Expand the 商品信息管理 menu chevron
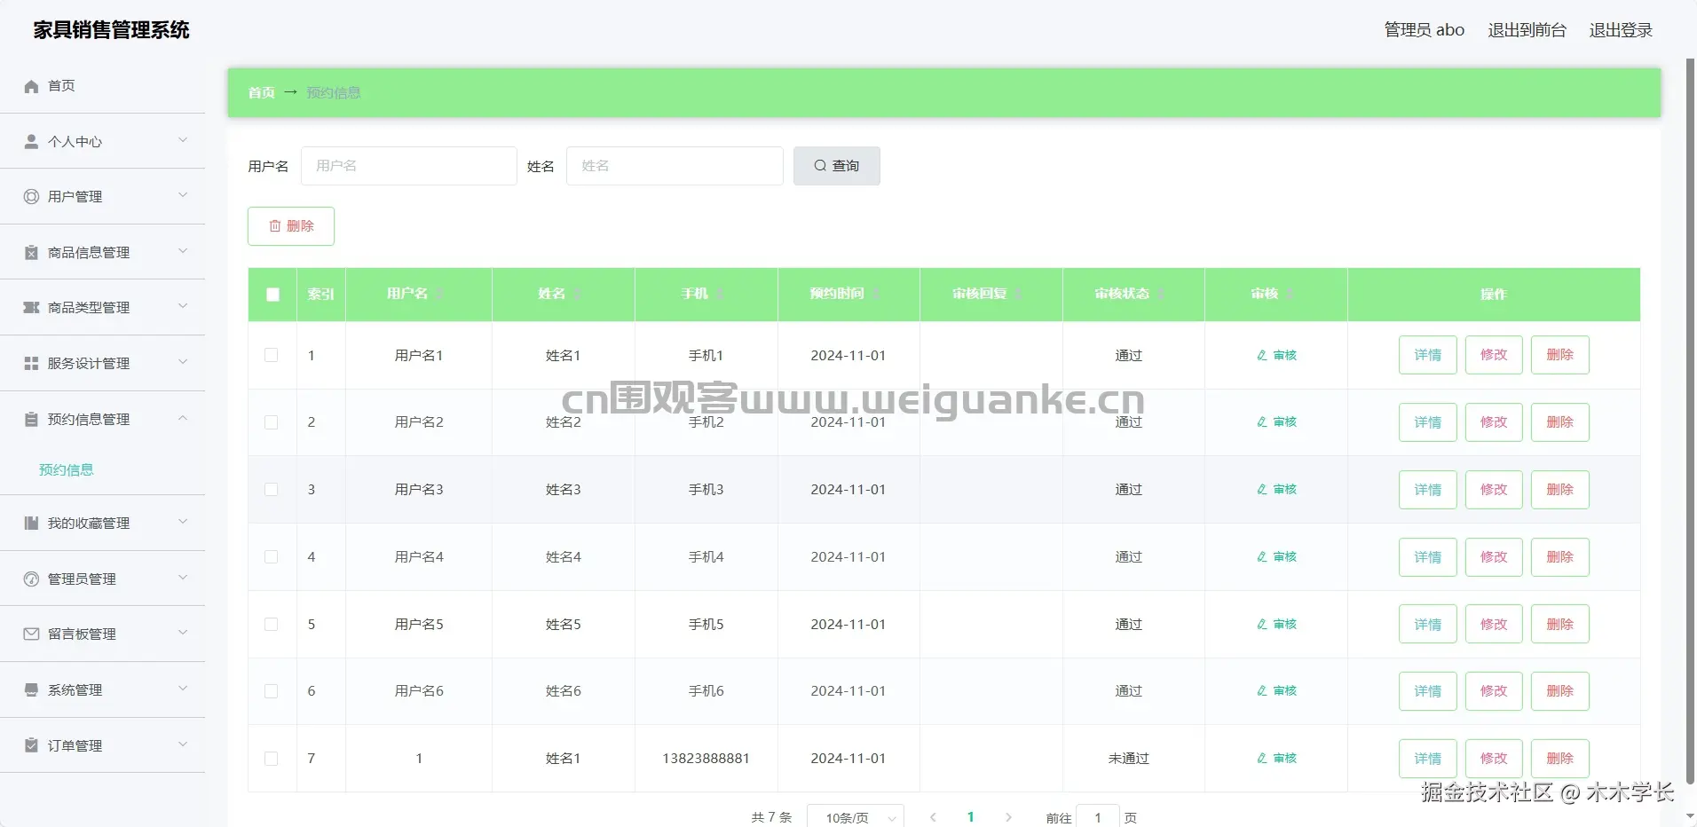Image resolution: width=1697 pixels, height=827 pixels. [183, 251]
